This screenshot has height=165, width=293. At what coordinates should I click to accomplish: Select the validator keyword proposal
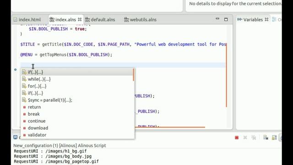pyautogui.click(x=77, y=135)
